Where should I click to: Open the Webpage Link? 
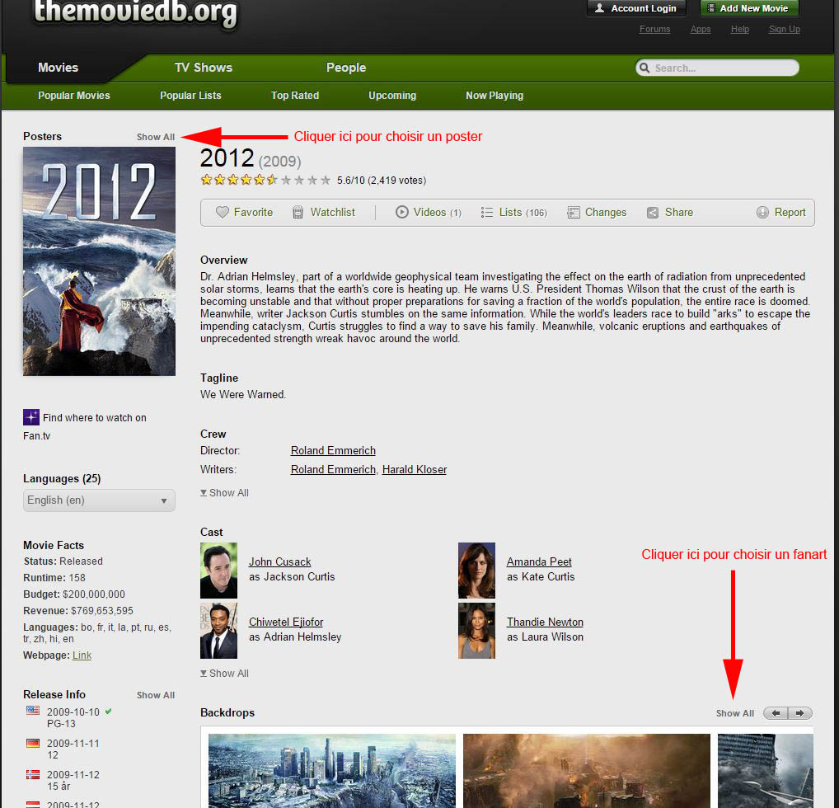pyautogui.click(x=82, y=655)
